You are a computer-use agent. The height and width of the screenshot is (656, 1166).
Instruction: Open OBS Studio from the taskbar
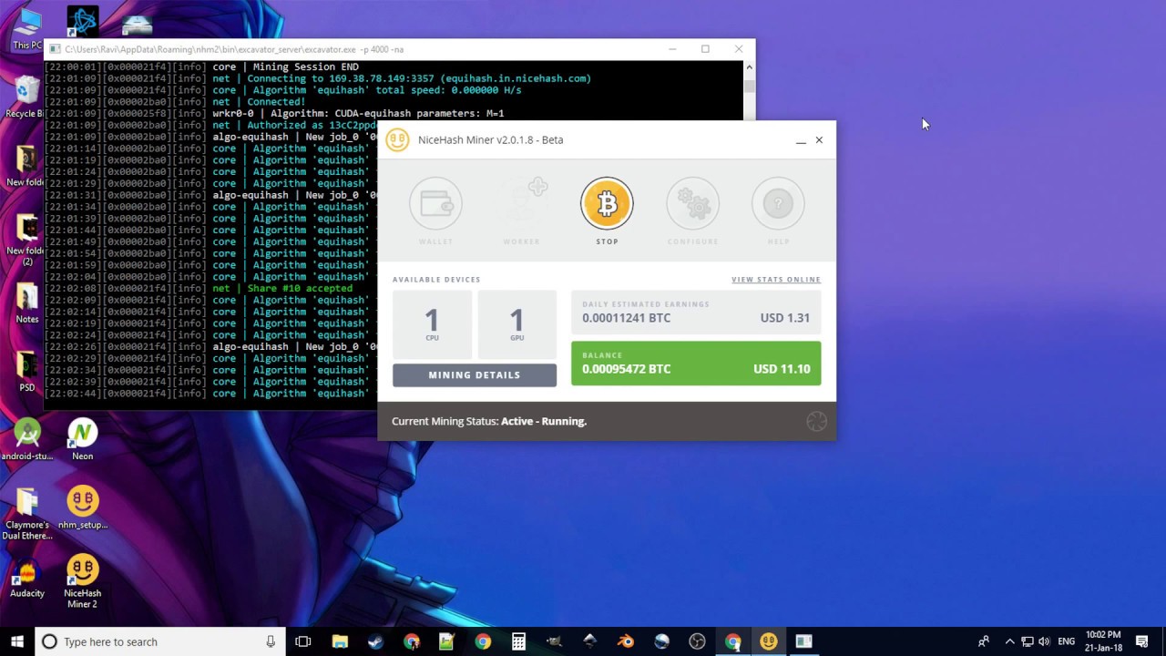(697, 641)
